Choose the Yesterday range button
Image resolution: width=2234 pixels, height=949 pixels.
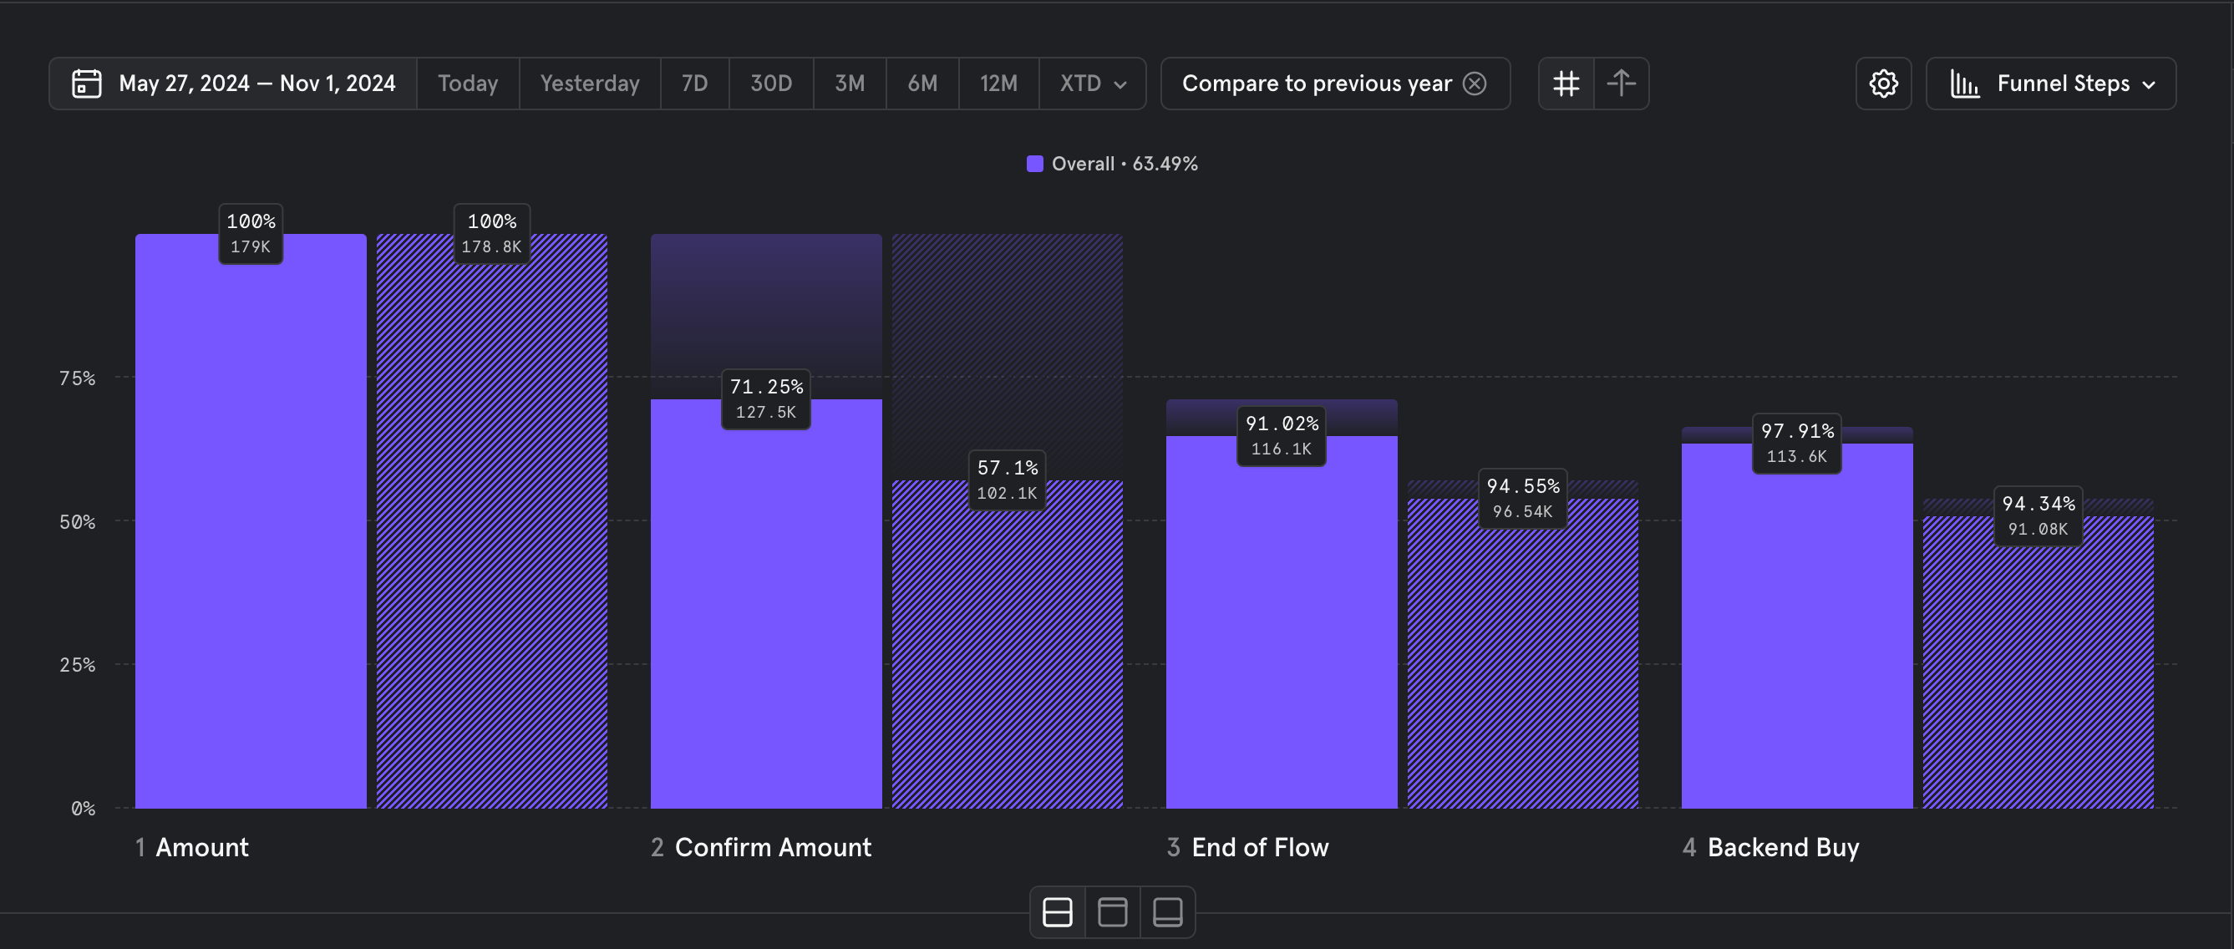(589, 84)
